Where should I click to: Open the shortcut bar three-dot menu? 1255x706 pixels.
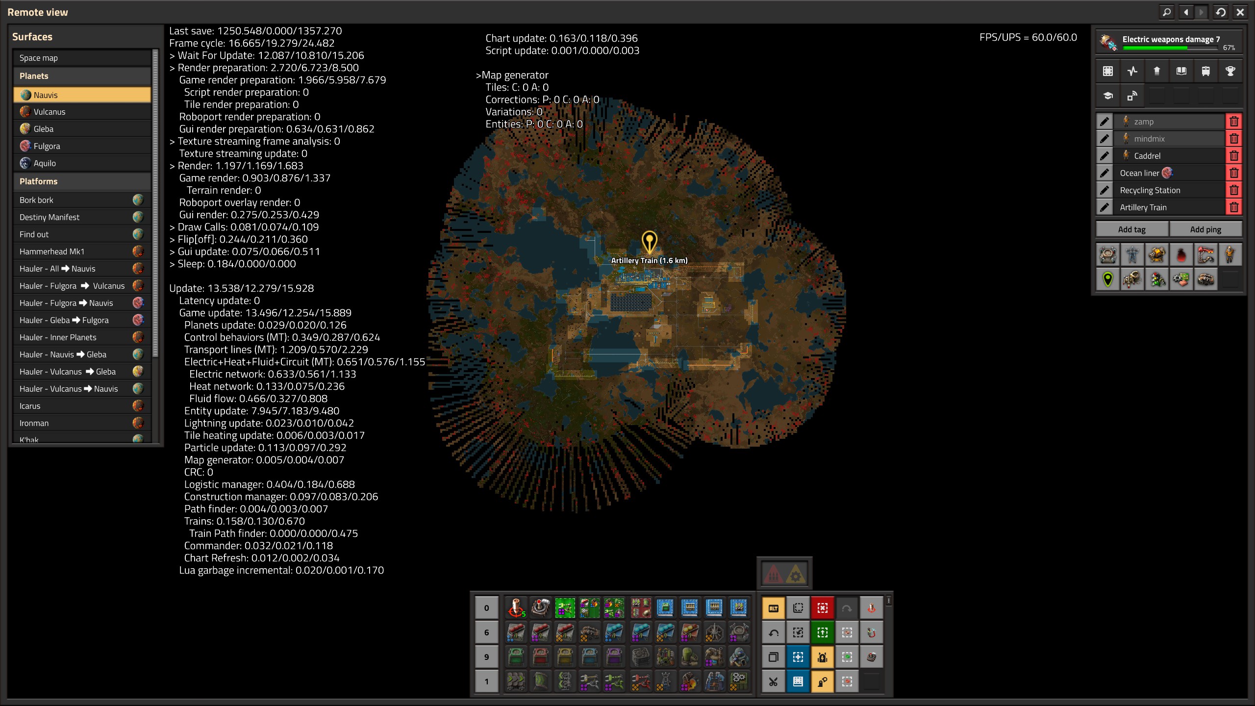tap(889, 601)
